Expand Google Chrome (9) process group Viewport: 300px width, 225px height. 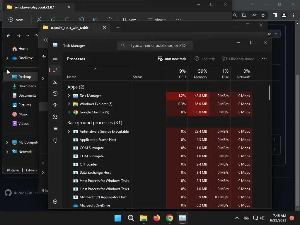click(69, 112)
